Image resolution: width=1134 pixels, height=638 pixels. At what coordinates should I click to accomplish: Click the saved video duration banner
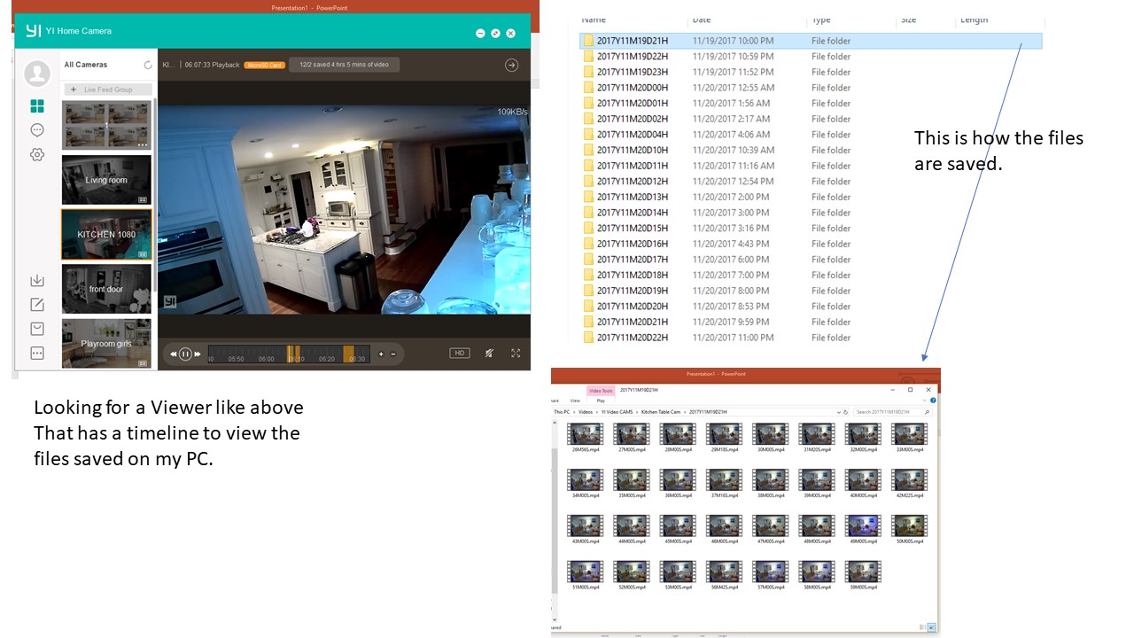pyautogui.click(x=345, y=65)
